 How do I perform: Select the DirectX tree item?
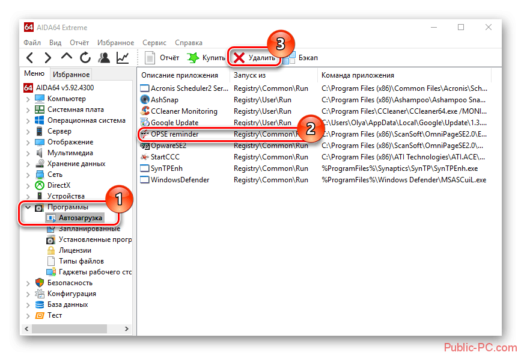click(x=58, y=185)
